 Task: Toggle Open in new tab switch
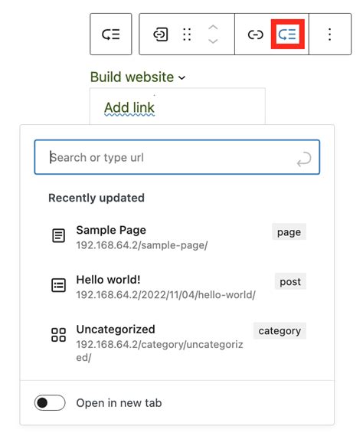(50, 403)
